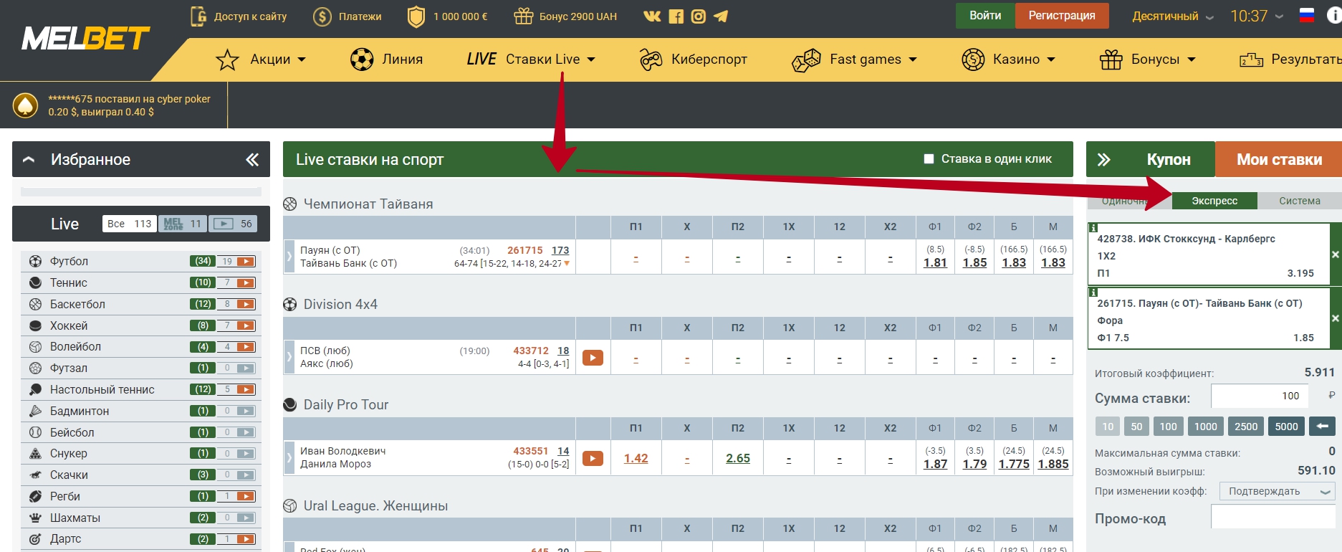This screenshot has width=1342, height=552.
Task: Enable Ставка в один клик checkbox
Action: click(x=929, y=159)
